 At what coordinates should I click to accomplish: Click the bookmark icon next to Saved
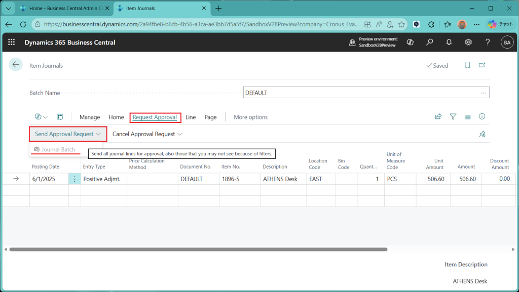[467, 65]
